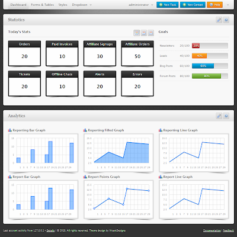Click the Statistics panel help icon
This screenshot has width=237, height=237.
(x=226, y=20)
